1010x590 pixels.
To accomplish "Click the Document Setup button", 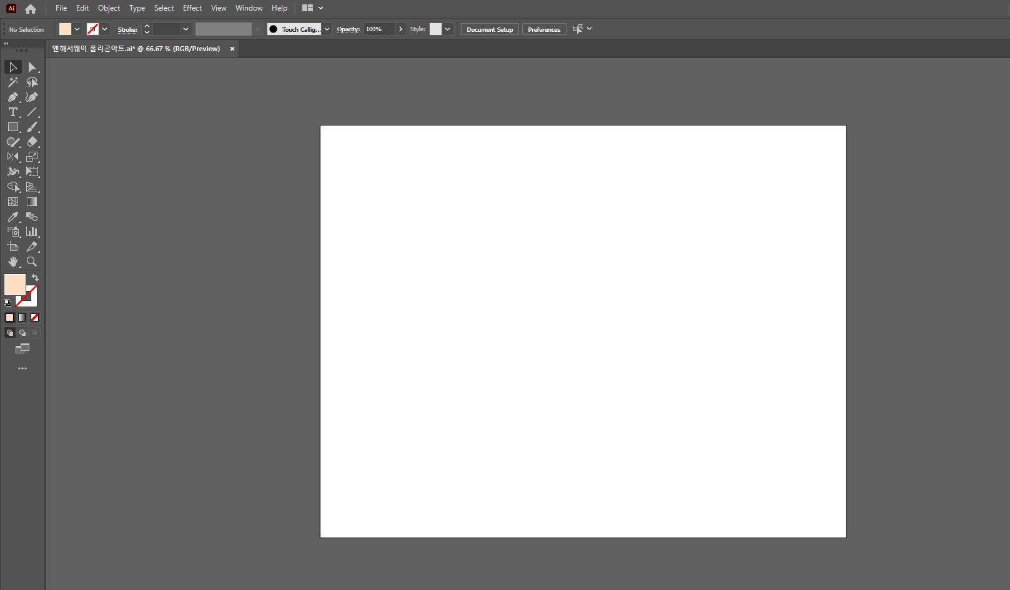I will click(490, 29).
